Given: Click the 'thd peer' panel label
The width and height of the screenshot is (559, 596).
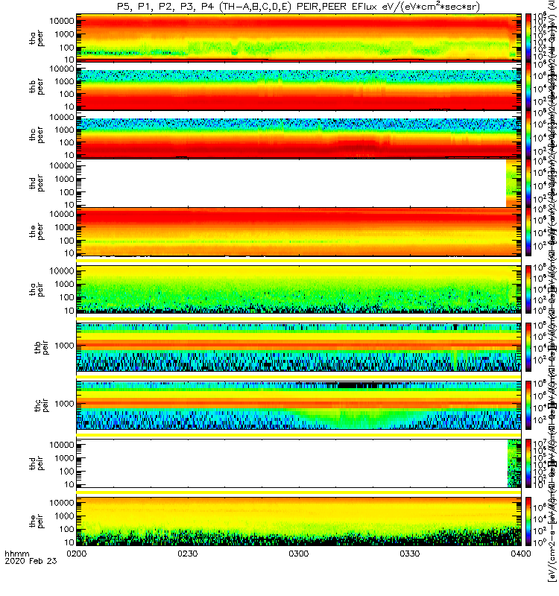Looking at the screenshot, I should [37, 183].
